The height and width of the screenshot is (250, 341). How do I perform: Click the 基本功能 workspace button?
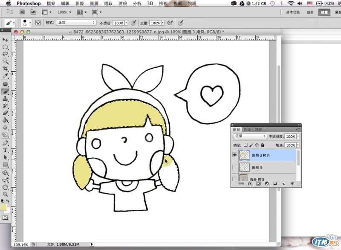293,12
